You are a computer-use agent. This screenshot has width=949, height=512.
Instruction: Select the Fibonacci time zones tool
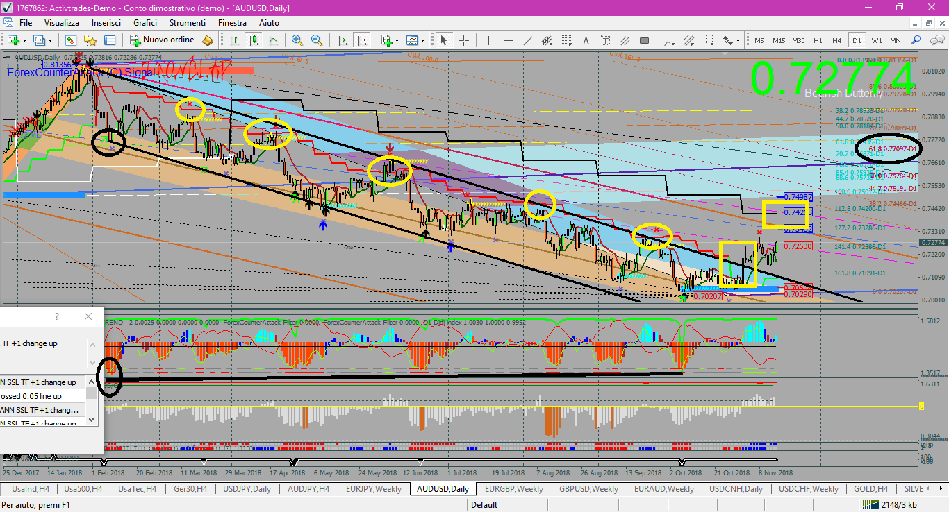[x=708, y=40]
